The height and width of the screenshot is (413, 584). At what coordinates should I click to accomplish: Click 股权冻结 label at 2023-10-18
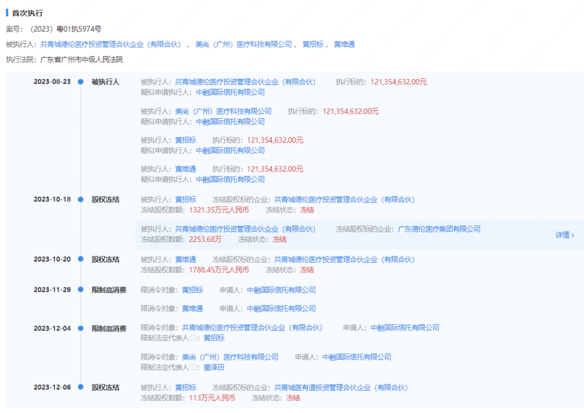[106, 200]
